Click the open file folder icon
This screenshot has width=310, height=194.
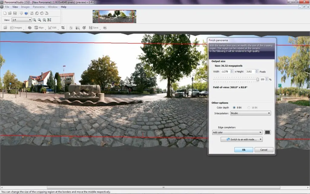[10, 13]
